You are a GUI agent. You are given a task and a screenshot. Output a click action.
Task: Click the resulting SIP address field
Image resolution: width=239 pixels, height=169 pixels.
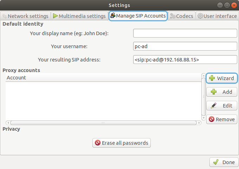click(x=185, y=60)
